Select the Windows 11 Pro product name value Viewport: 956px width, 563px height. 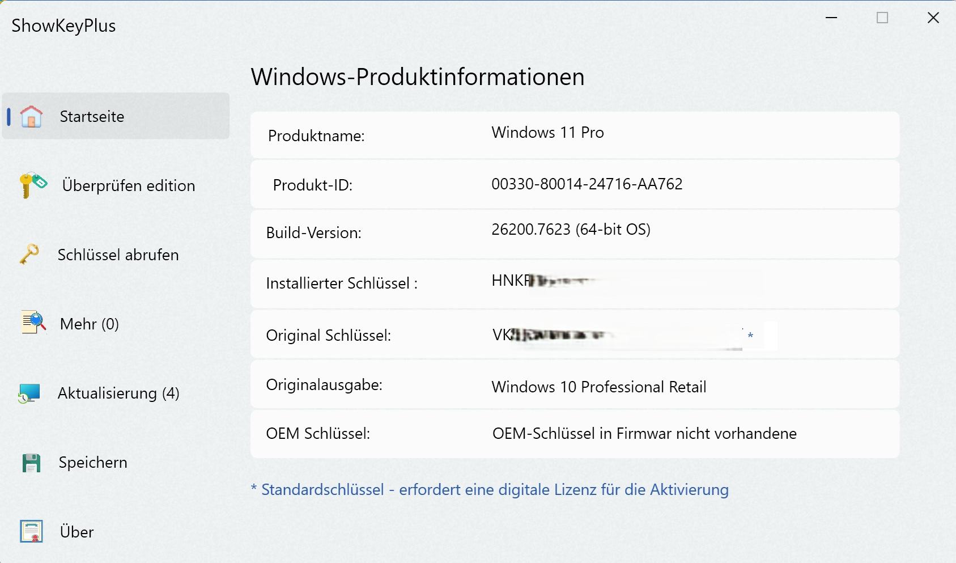pos(547,133)
